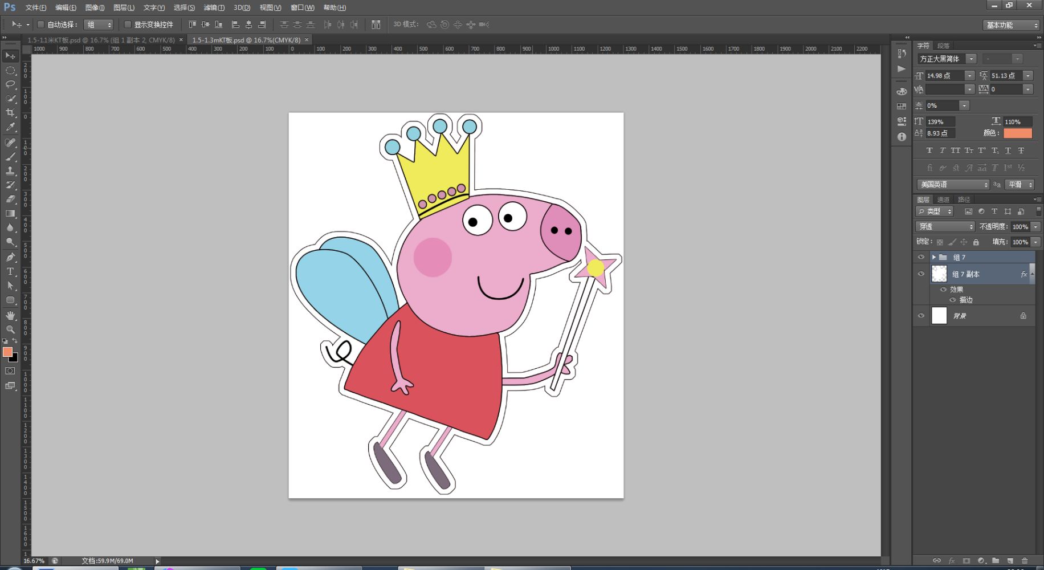Switch to the 1.5-1.1米KT板.psd document tab
Viewport: 1044px width, 570px height.
pos(101,40)
